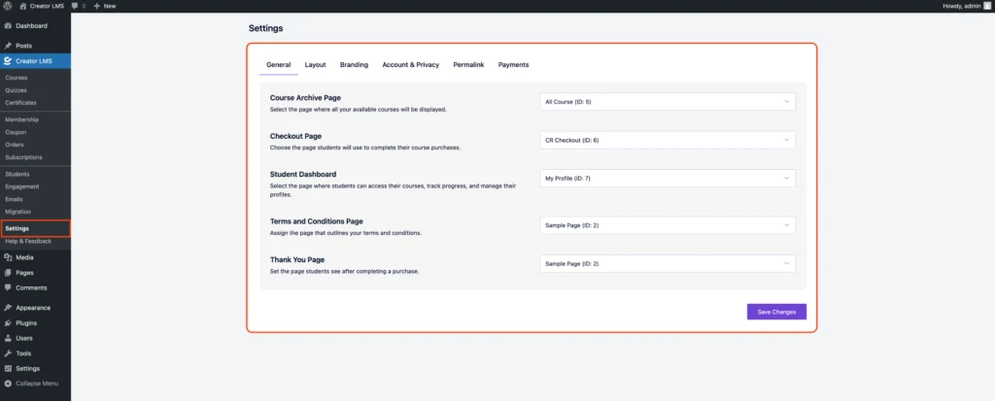995x401 pixels.
Task: Click the Media icon in sidebar
Action: pyautogui.click(x=8, y=257)
